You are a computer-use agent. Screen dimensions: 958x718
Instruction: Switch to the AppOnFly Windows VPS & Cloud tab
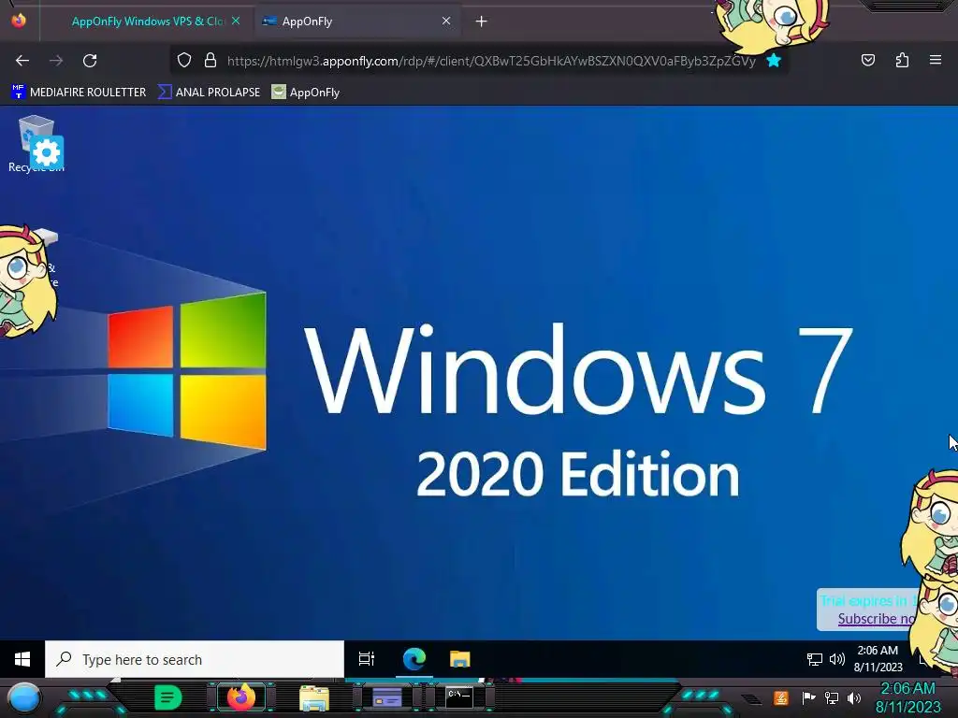click(x=148, y=22)
